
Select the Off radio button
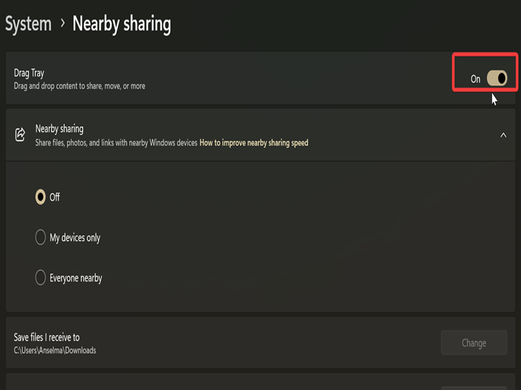pos(40,197)
